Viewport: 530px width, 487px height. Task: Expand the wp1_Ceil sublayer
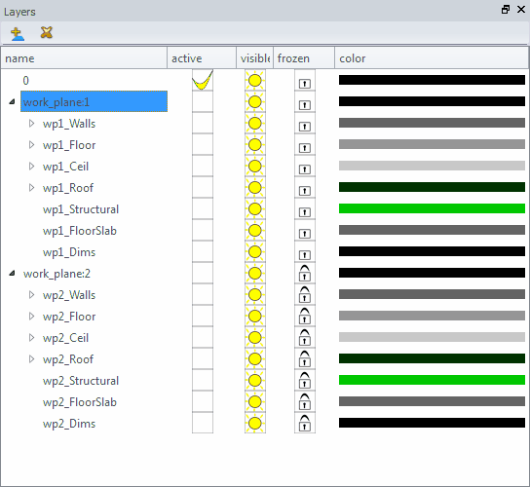[x=31, y=166]
